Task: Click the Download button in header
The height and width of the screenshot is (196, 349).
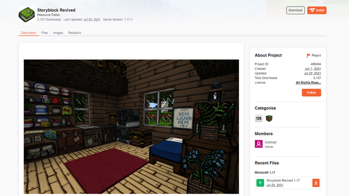Action: pos(295,10)
